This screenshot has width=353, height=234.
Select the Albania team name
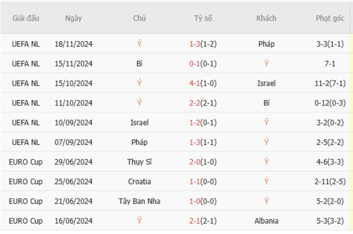tap(266, 220)
